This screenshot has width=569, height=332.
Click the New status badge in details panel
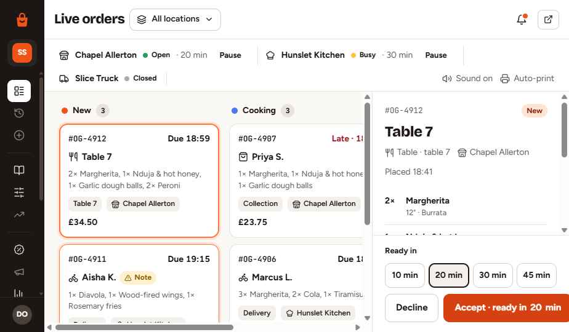click(534, 111)
